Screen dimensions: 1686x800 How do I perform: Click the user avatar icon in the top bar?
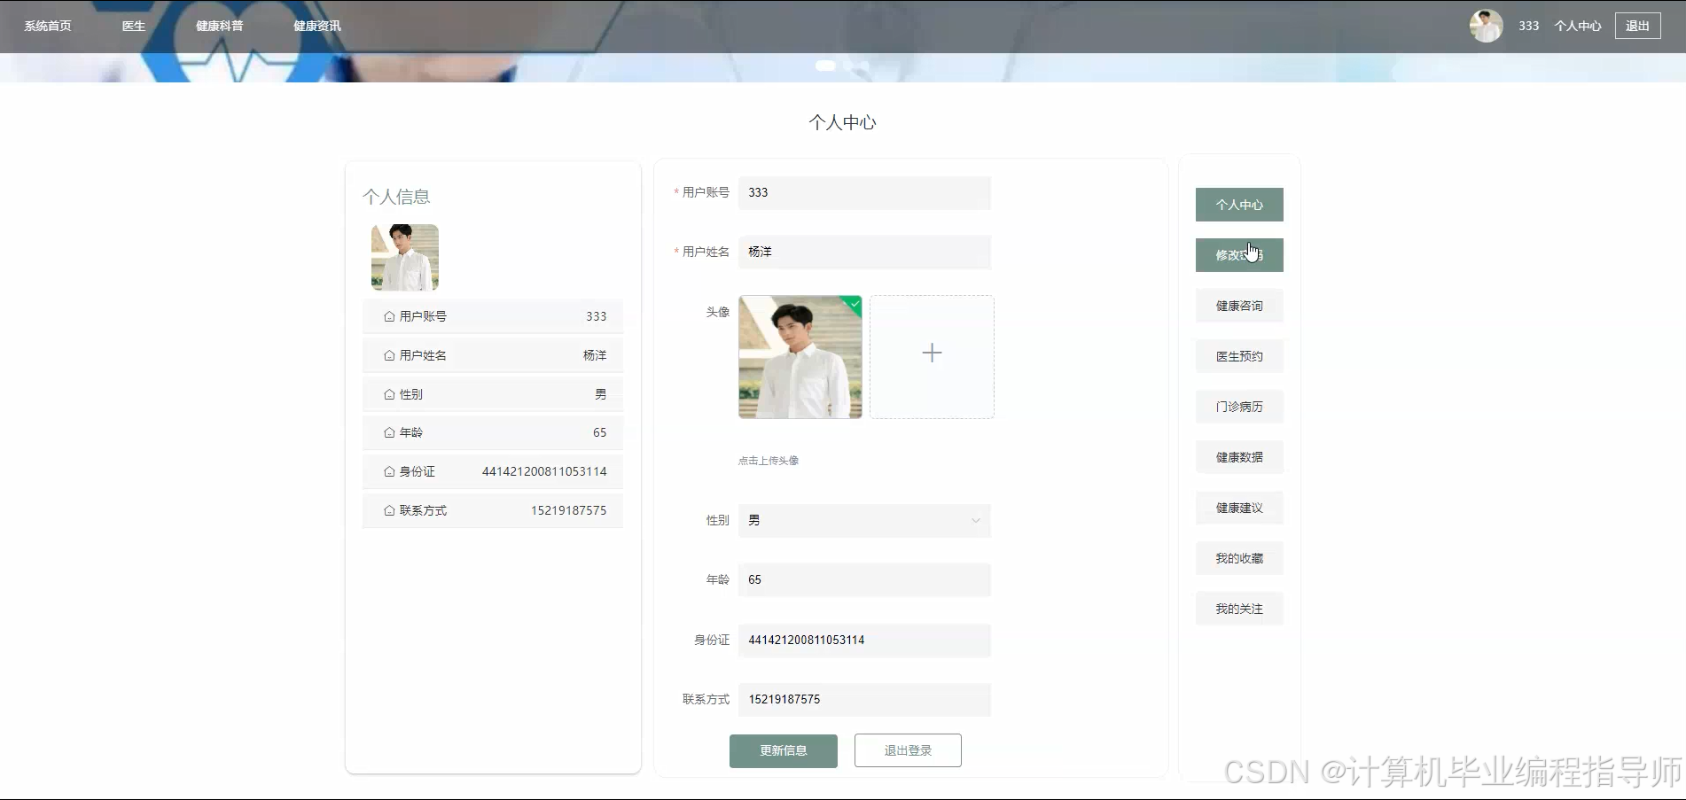tap(1485, 26)
